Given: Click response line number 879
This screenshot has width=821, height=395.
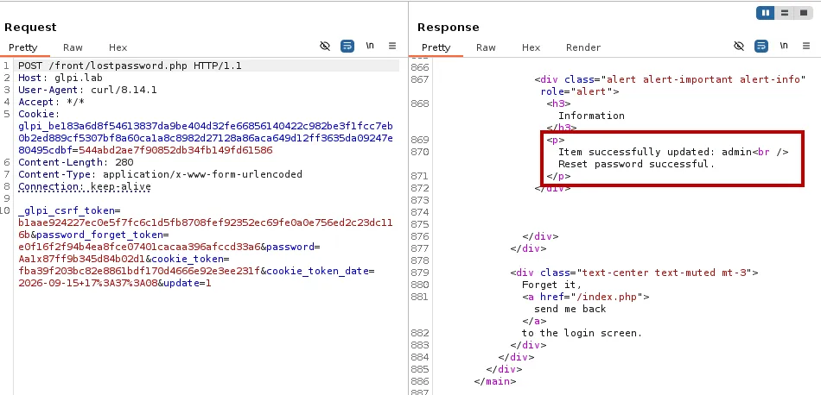Looking at the screenshot, I should click(420, 273).
